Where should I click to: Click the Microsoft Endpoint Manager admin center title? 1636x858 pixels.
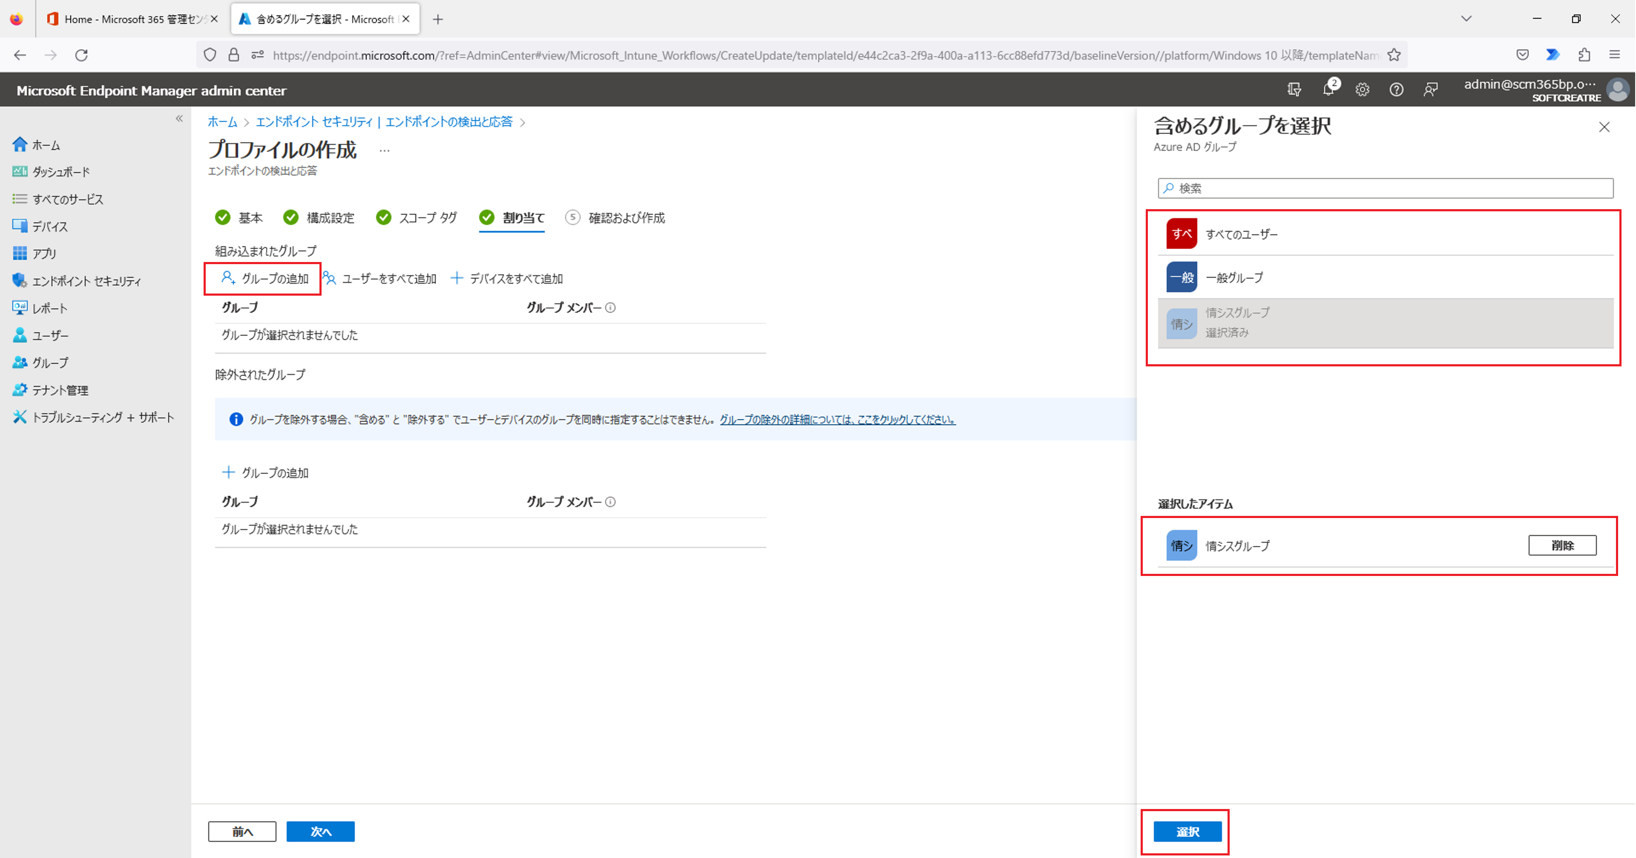point(151,90)
